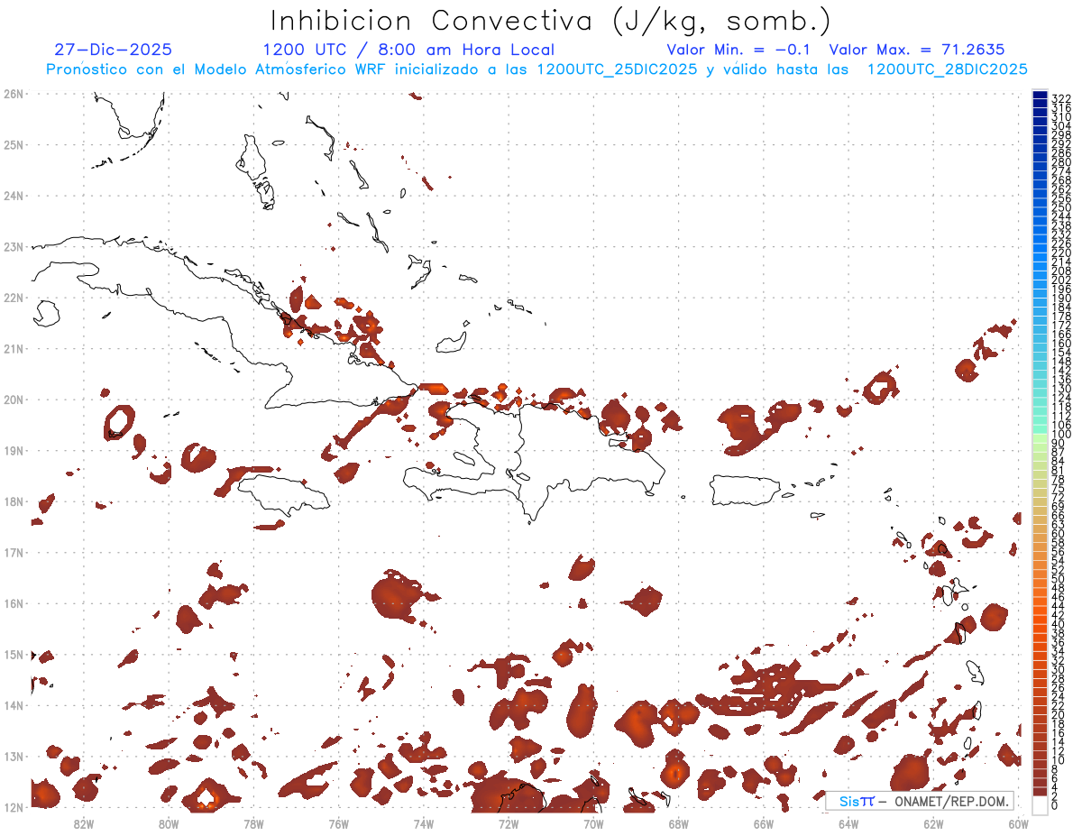
Task: Click the 74W longitude label
Action: coord(423,823)
